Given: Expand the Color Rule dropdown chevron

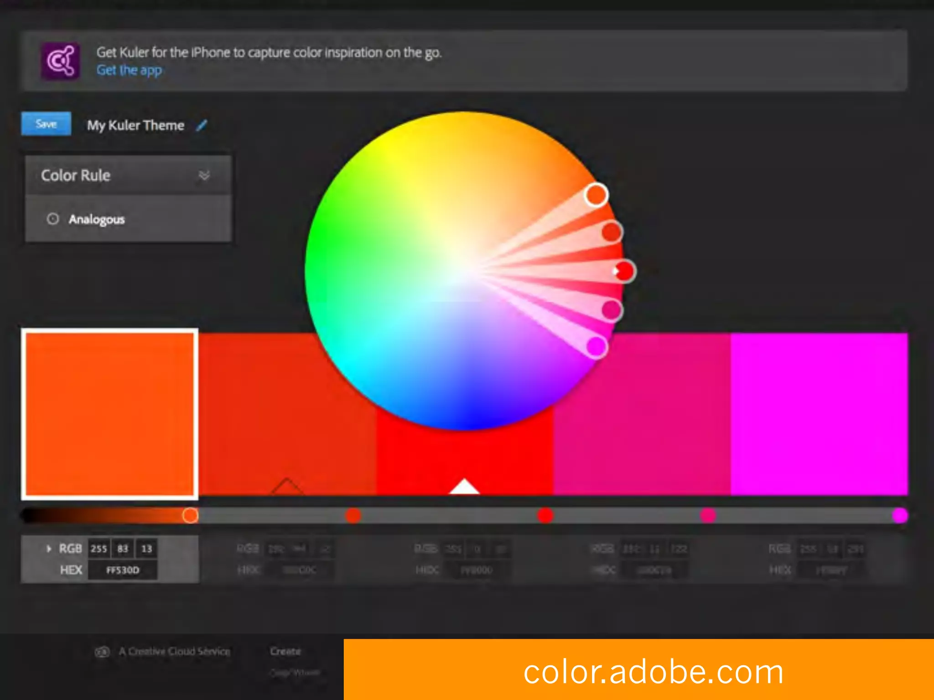Looking at the screenshot, I should [x=204, y=175].
